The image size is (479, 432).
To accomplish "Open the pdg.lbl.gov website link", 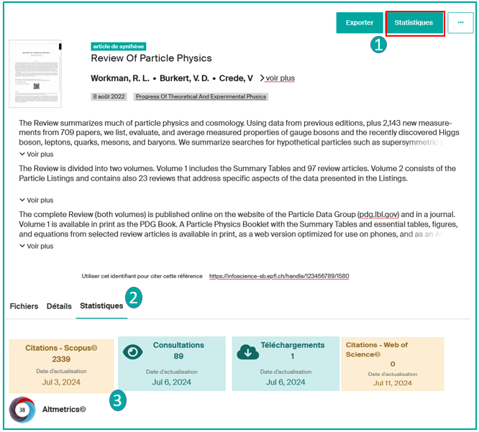I will 378,215.
